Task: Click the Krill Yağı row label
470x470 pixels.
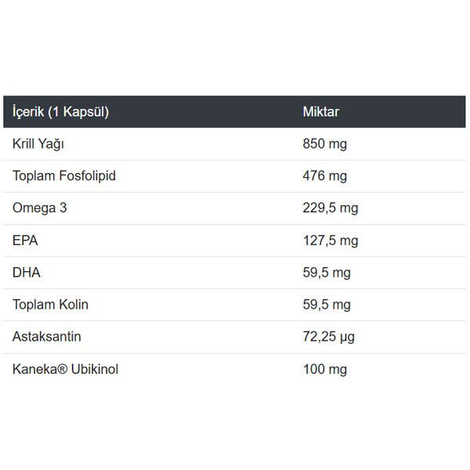Action: point(38,144)
